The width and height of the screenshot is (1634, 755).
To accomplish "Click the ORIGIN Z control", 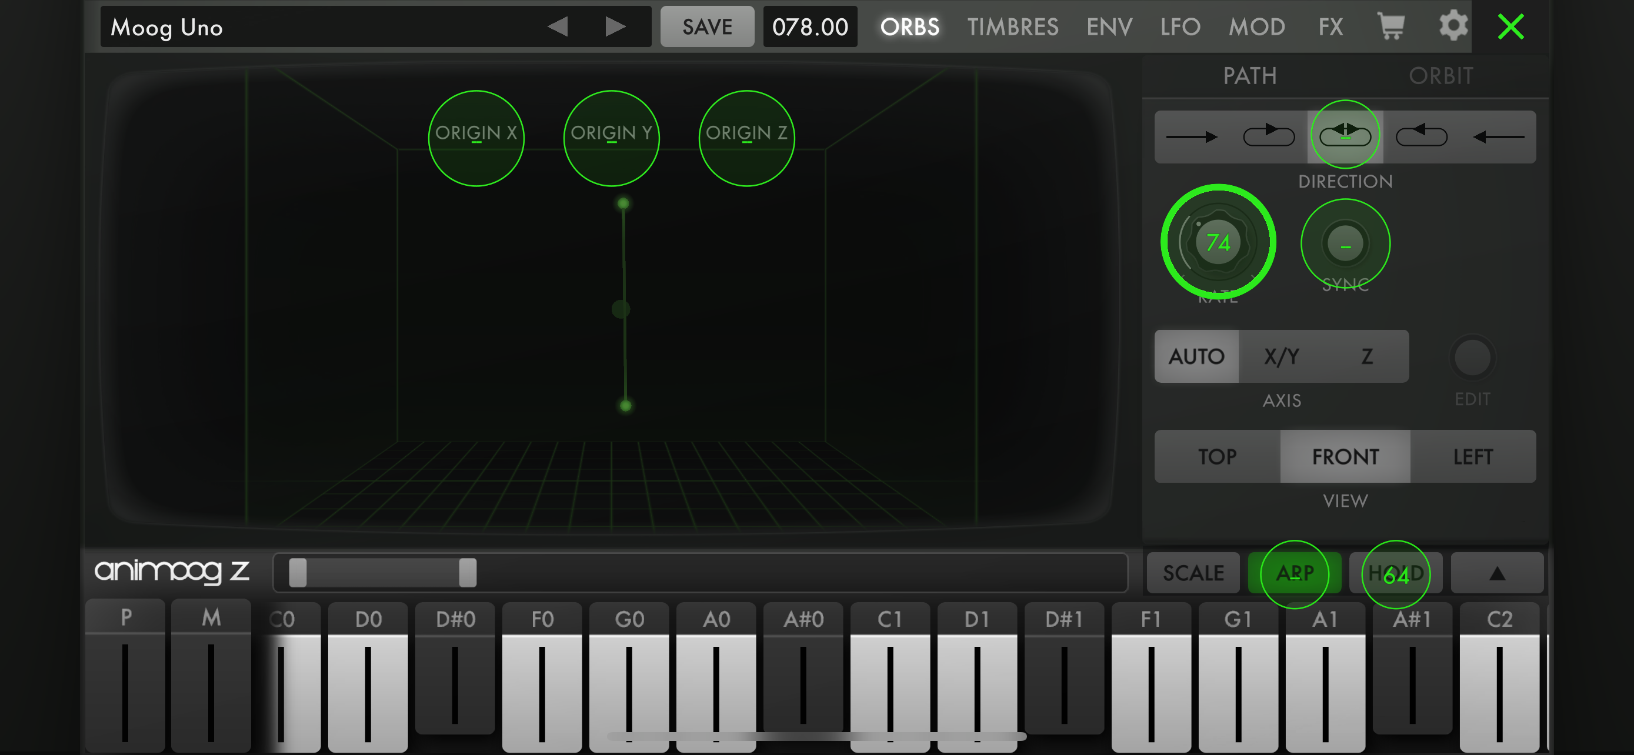I will coord(746,138).
